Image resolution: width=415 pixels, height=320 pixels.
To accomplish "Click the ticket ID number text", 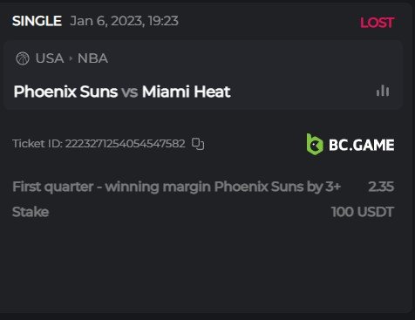I will 126,144.
